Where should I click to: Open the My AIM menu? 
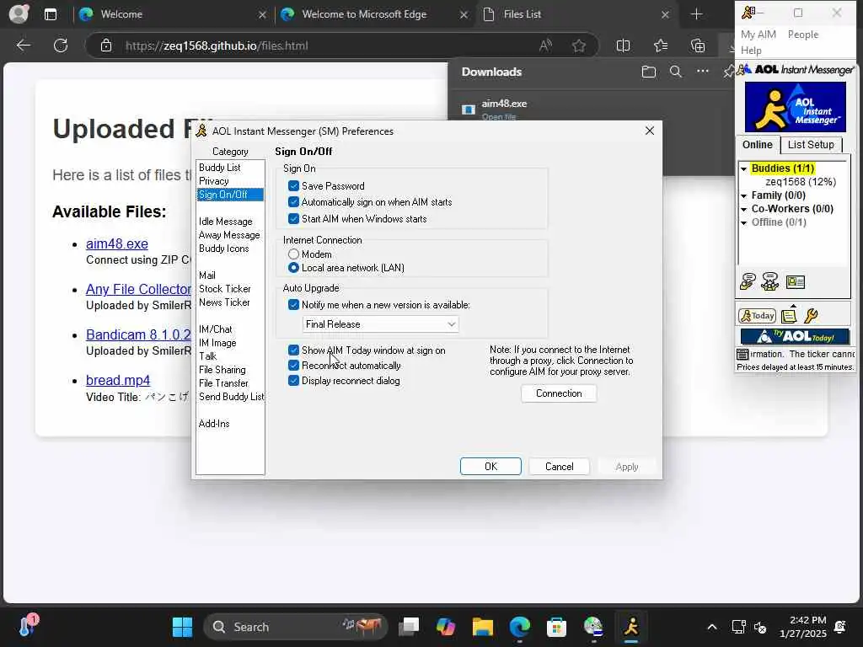758,34
